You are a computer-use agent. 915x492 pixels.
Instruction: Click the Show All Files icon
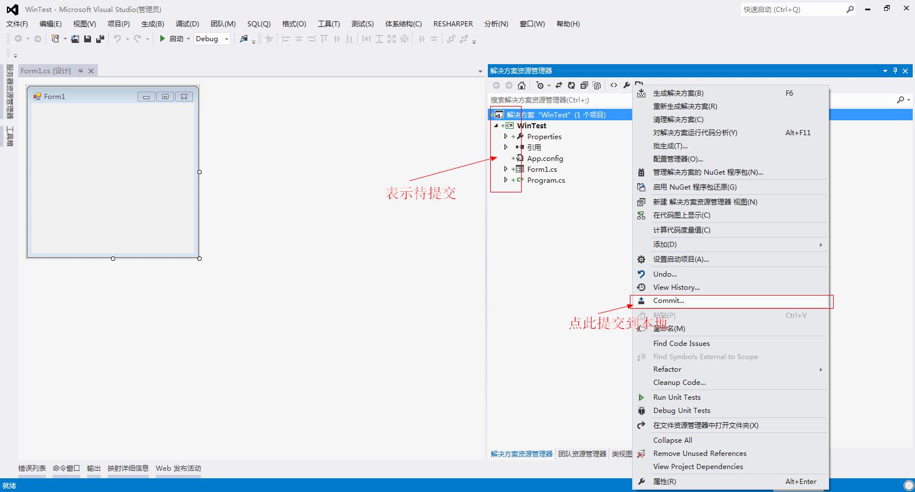(x=597, y=85)
